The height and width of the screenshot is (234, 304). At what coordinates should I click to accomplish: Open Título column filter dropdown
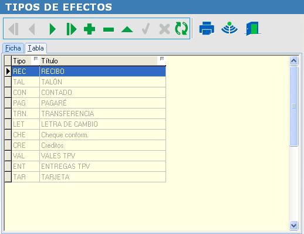tap(162, 59)
